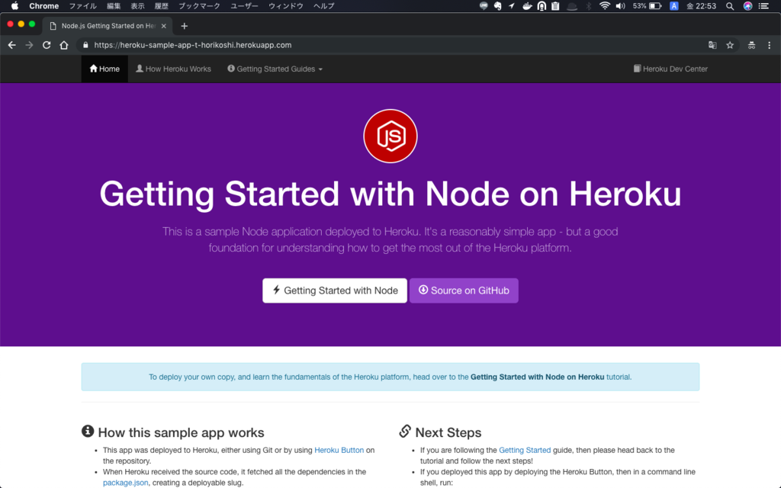Reload the page with the refresh icon
The height and width of the screenshot is (488, 781).
(47, 45)
